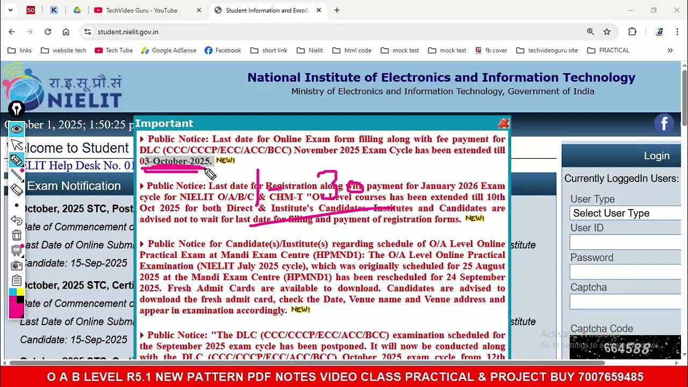Viewport: 688px width, 387px height.
Task: Open the 'short link' bookmark folder
Action: click(x=269, y=50)
